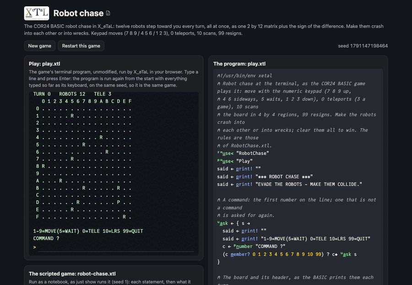Click the "#!/usr/bin/env xetal" shebang line
The width and height of the screenshot is (412, 285).
click(244, 75)
